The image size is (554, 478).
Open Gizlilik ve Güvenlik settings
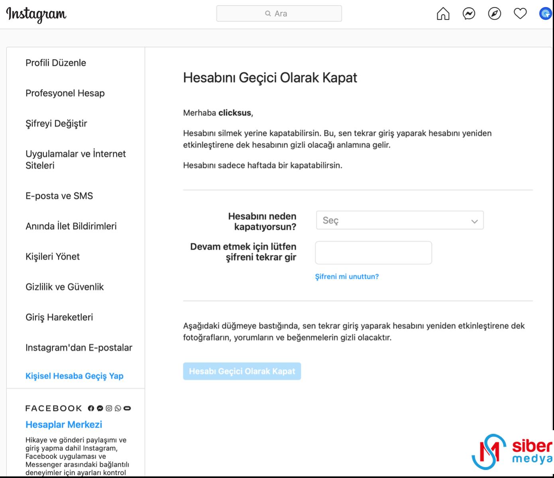65,287
